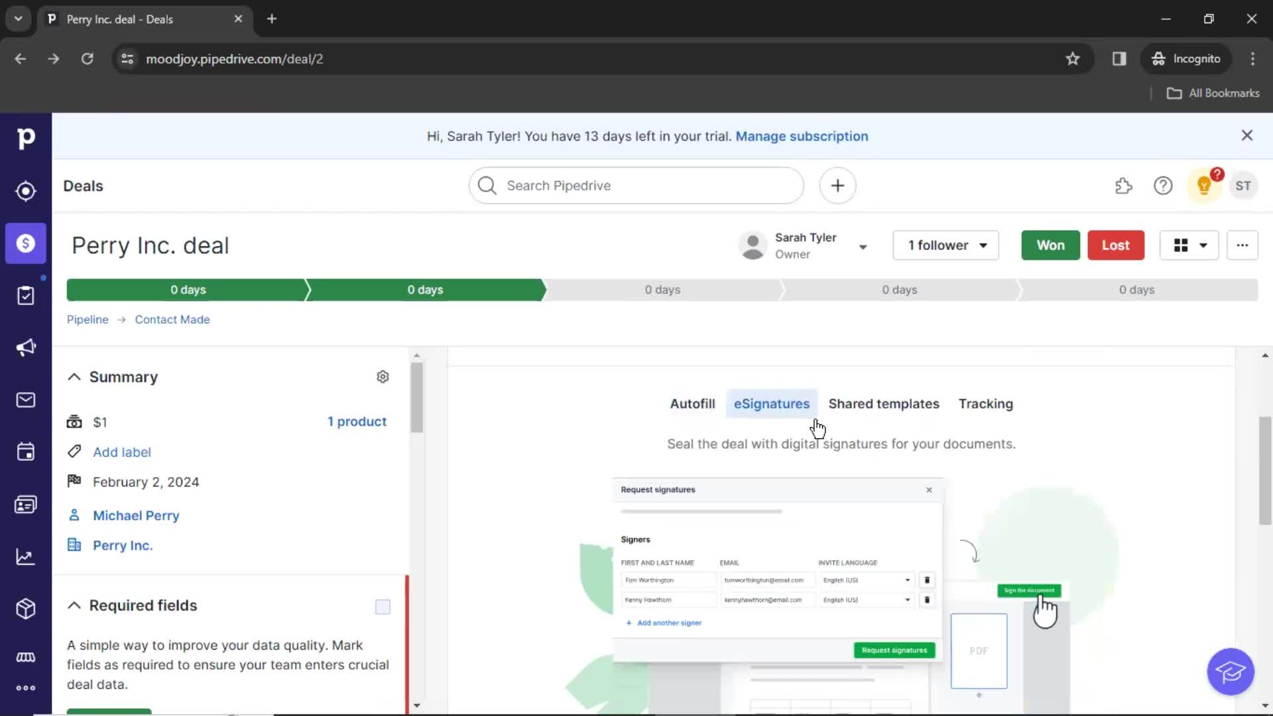
Task: Switch to the Autofill tab
Action: pos(692,404)
